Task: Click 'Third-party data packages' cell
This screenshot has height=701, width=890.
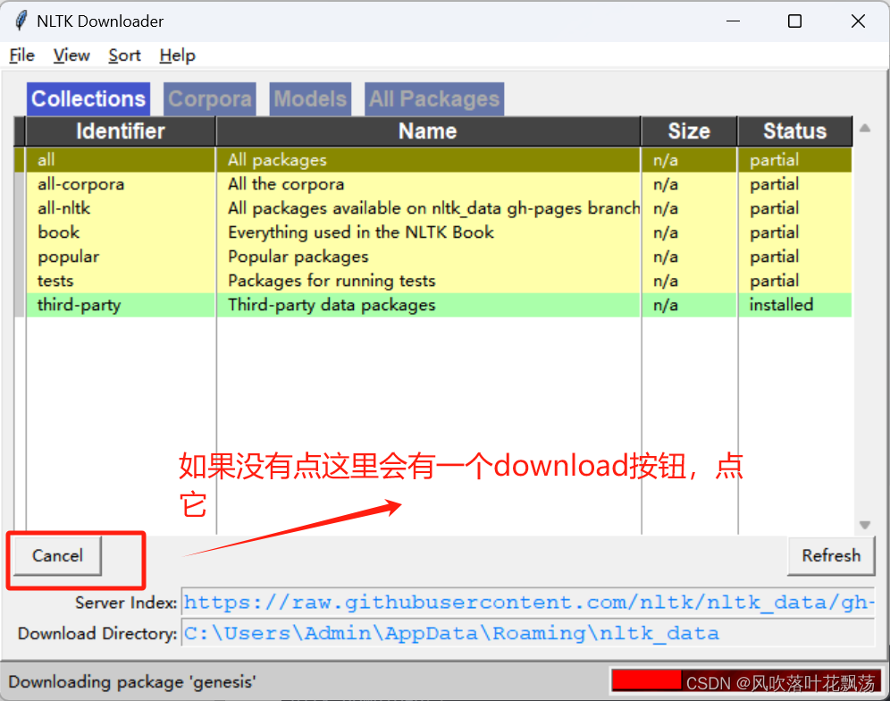Action: click(x=428, y=305)
